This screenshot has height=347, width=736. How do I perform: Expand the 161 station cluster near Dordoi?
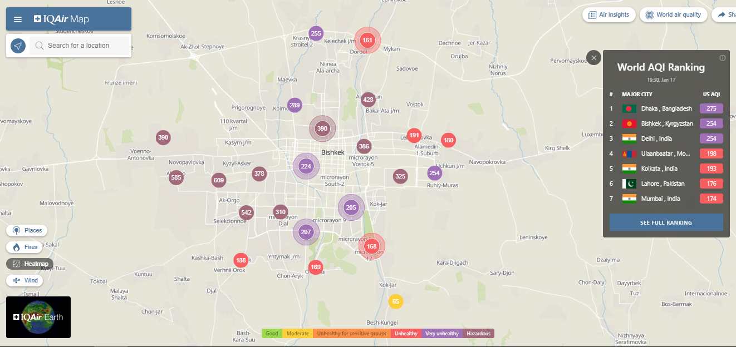click(x=367, y=40)
